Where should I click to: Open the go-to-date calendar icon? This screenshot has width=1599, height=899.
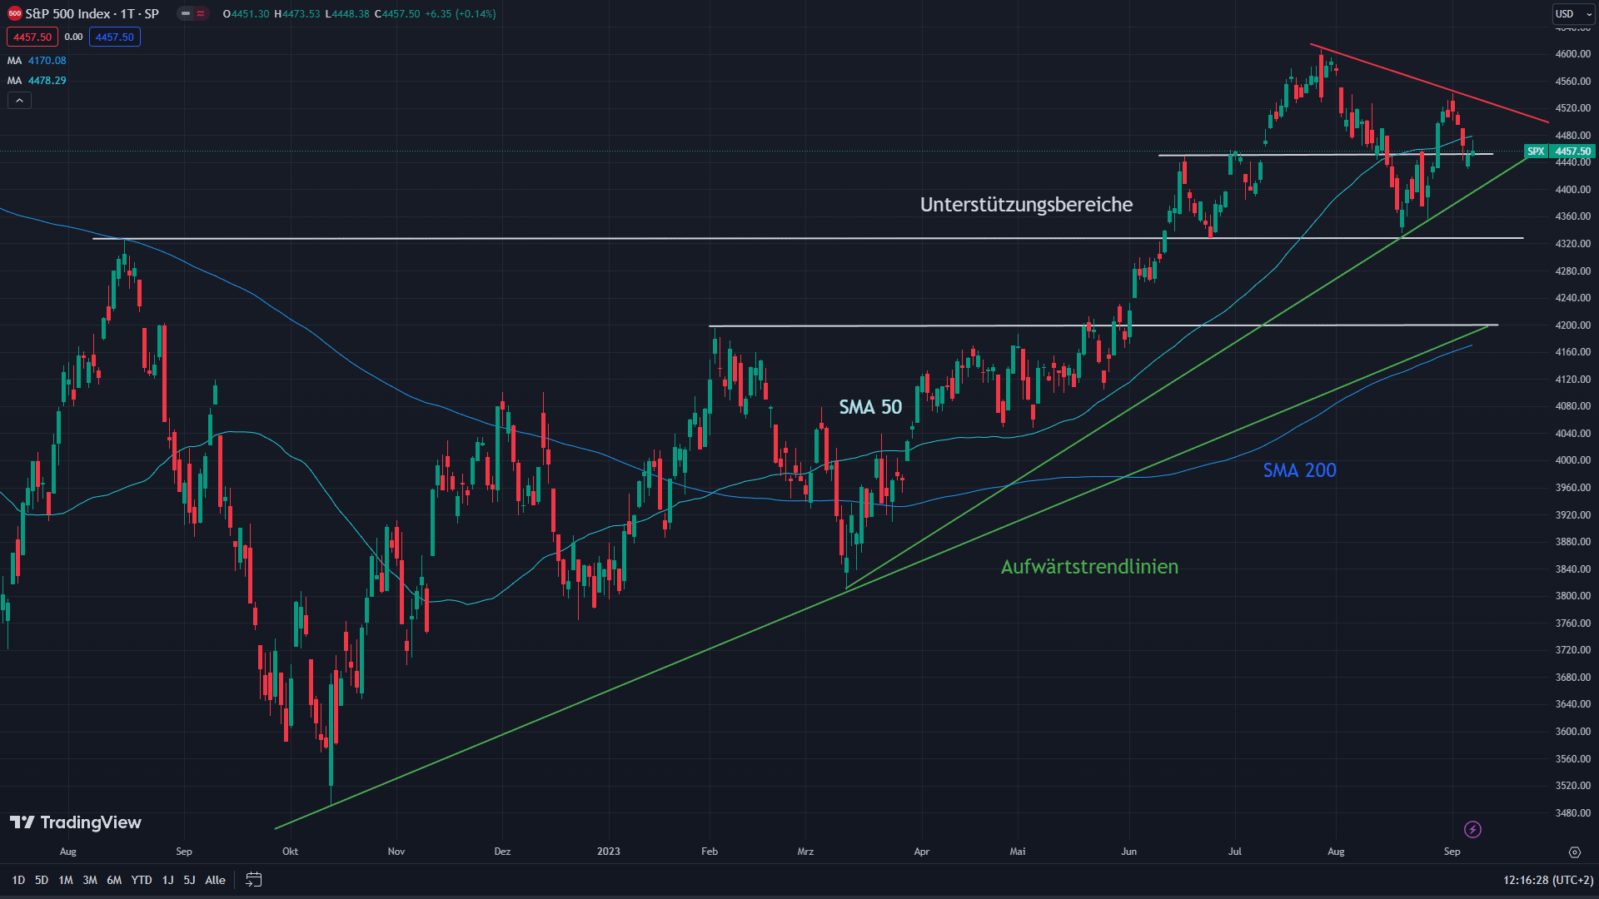coord(254,879)
